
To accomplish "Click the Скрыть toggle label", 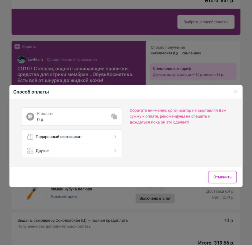I will pyautogui.click(x=29, y=47).
